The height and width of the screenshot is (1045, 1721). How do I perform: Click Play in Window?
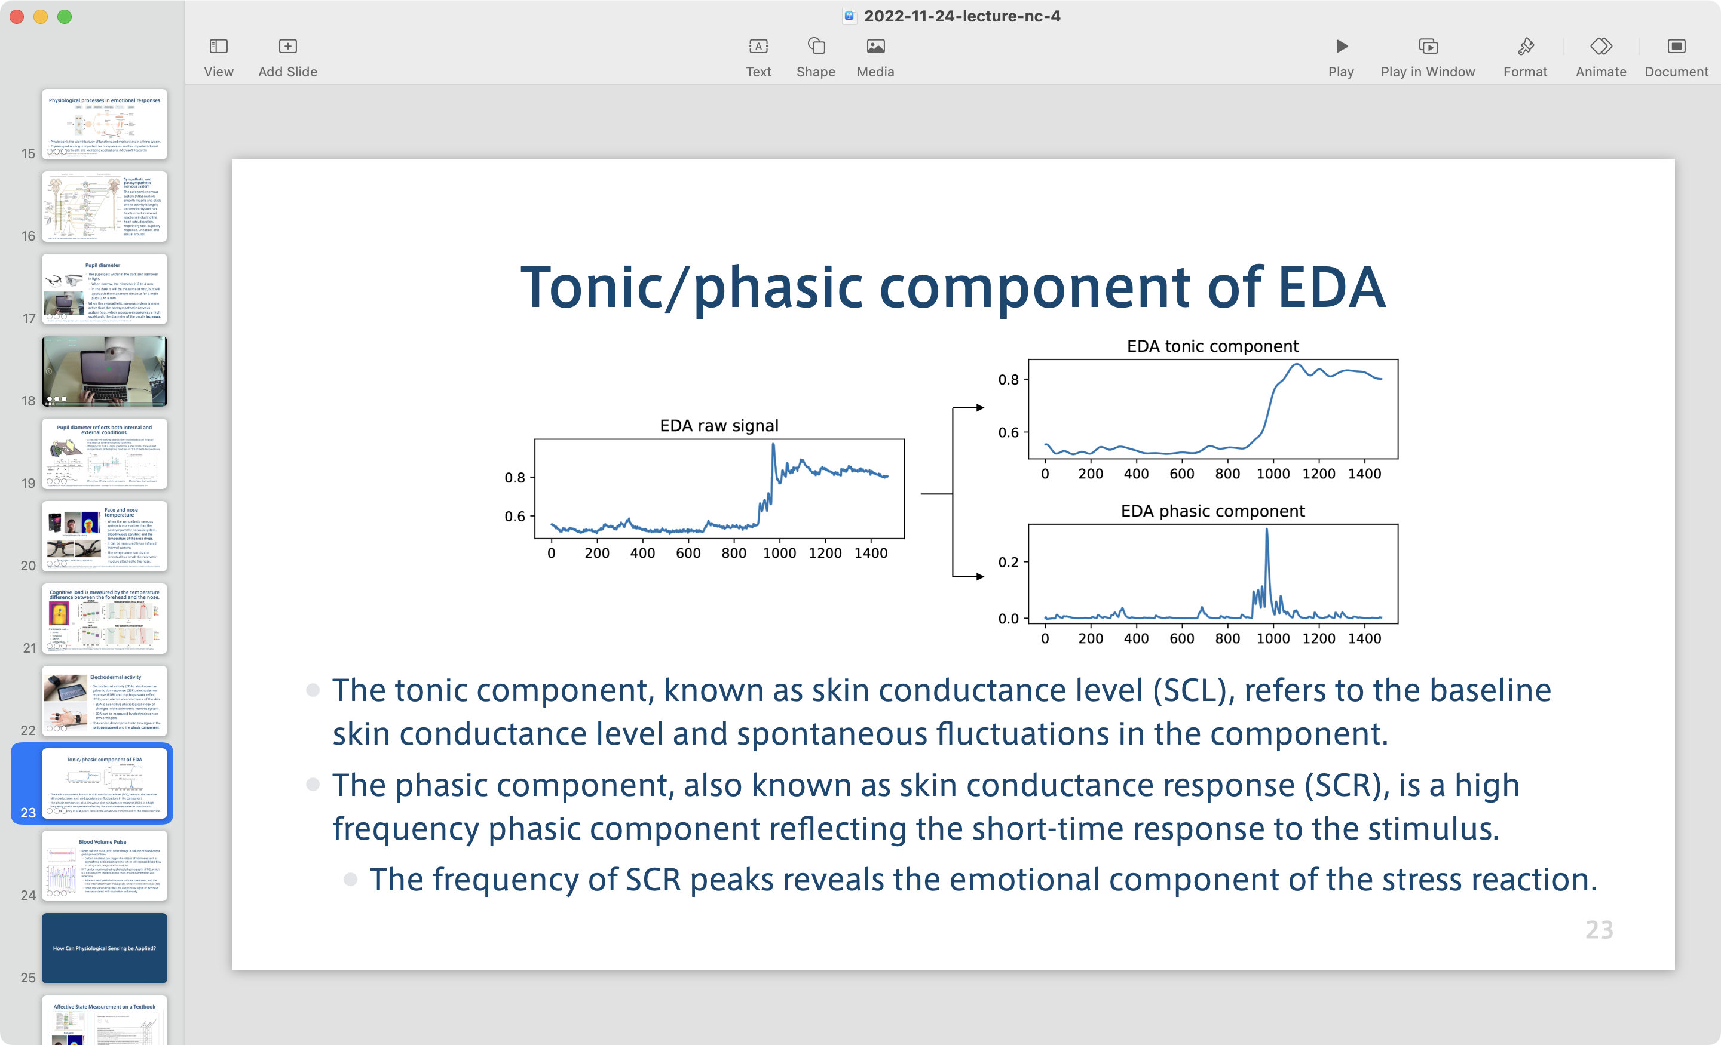(1427, 47)
